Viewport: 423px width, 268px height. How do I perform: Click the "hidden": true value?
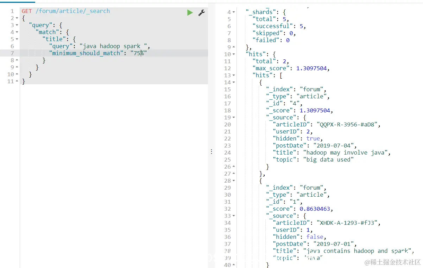tap(313, 138)
